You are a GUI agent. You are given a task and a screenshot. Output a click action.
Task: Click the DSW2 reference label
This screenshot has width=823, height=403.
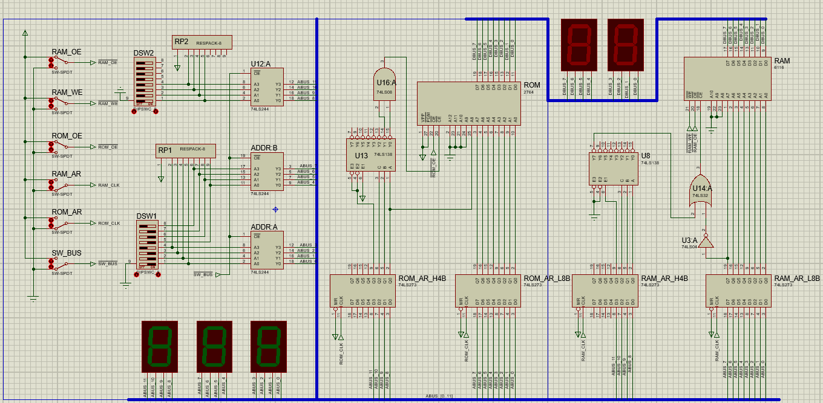click(143, 53)
